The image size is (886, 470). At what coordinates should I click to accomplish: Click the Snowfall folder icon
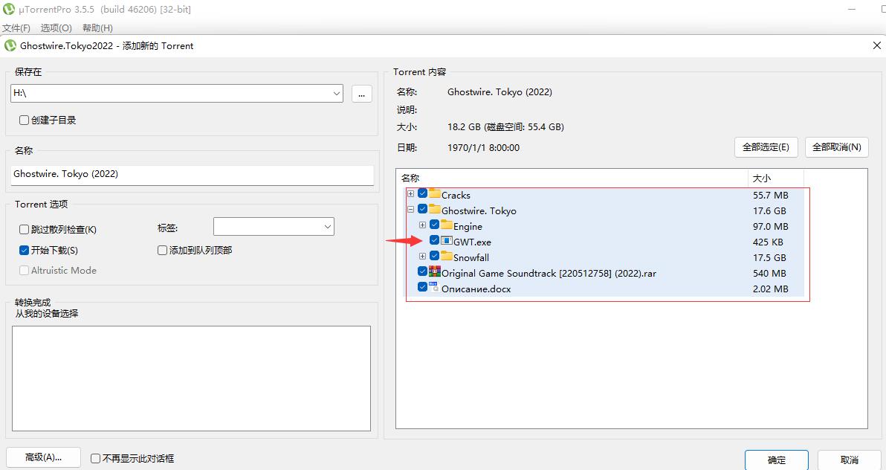[447, 257]
